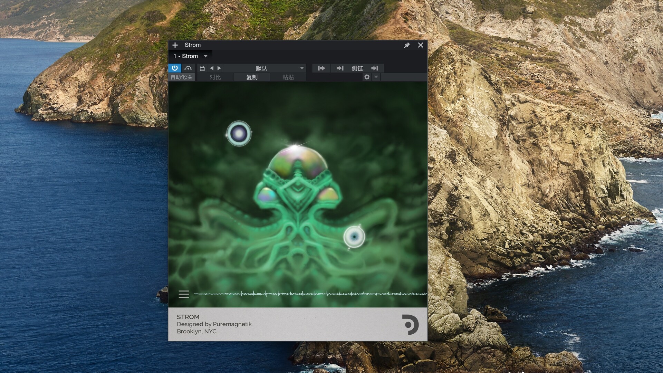
Task: Click the sidechain input arrow left of 侧链
Action: [x=340, y=68]
